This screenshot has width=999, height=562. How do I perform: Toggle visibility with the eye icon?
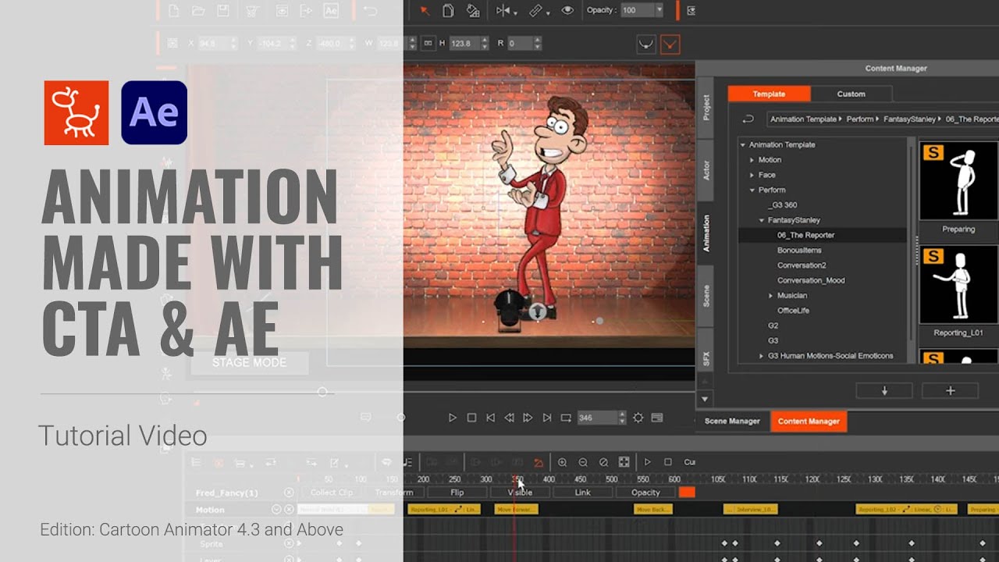coord(567,11)
